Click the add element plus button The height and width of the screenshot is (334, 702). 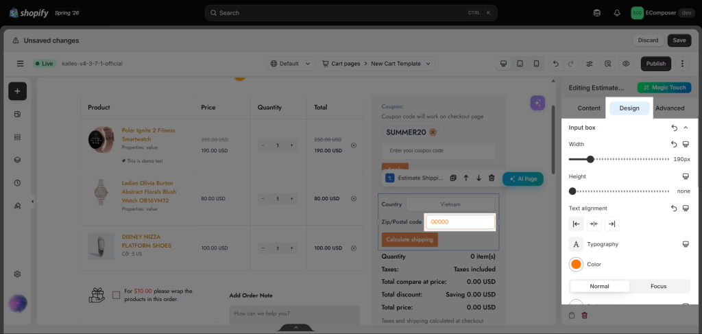tap(17, 91)
